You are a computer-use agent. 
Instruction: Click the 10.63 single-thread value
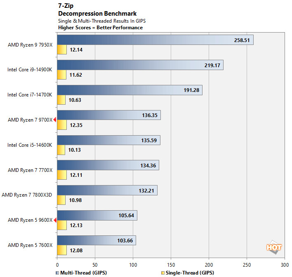tap(75, 100)
